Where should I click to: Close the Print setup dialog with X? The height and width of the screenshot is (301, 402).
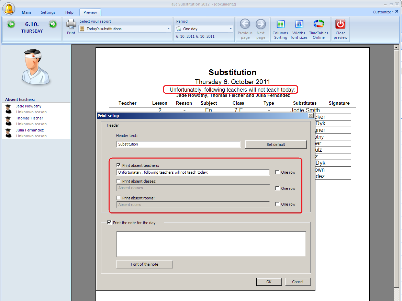pyautogui.click(x=311, y=116)
